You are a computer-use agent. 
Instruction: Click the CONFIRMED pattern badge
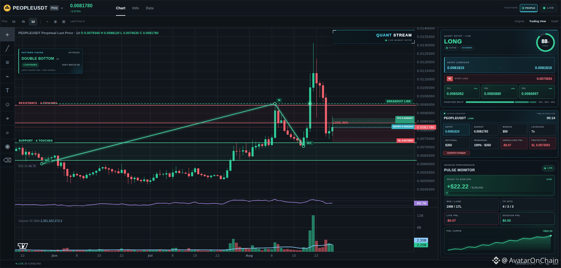(30, 65)
